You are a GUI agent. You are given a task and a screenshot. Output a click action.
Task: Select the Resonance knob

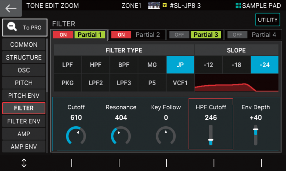121,136
